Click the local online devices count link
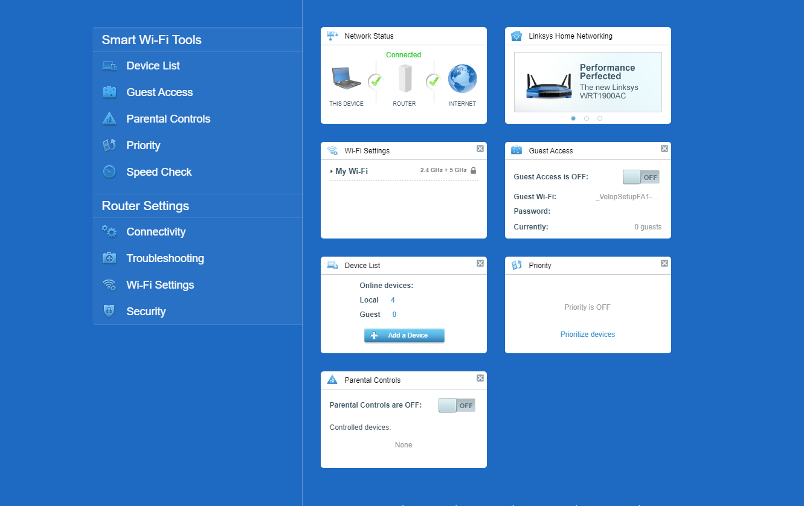This screenshot has height=506, width=804. click(x=393, y=299)
